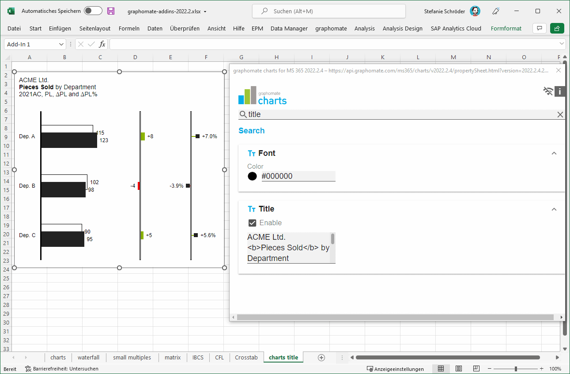
Task: Toggle Automatisches Speichern switch
Action: point(93,11)
